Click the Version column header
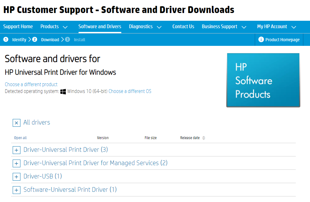 (103, 138)
